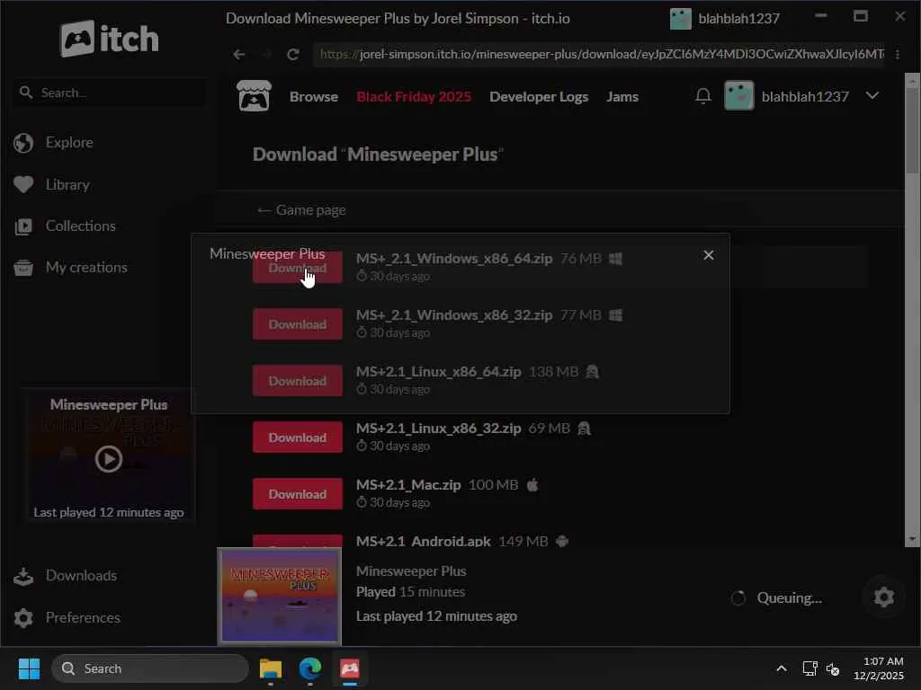Screen dimensions: 921x690
Task: Play Minesweeper Plus from sidebar card
Action: pyautogui.click(x=109, y=459)
